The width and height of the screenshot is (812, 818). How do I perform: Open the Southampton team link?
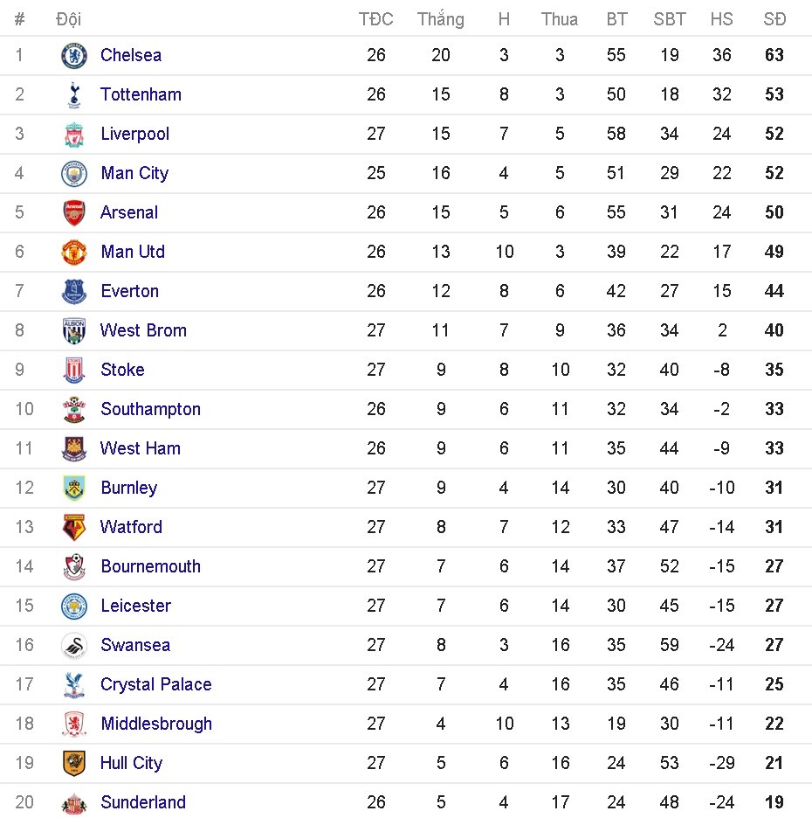[x=150, y=409]
